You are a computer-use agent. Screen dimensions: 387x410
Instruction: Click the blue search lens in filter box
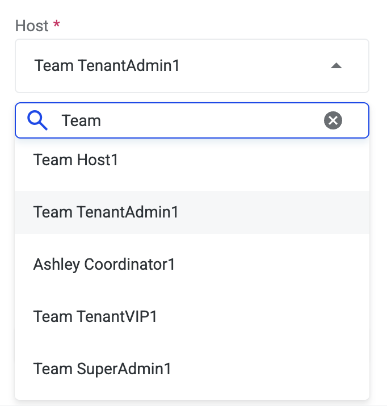[37, 120]
